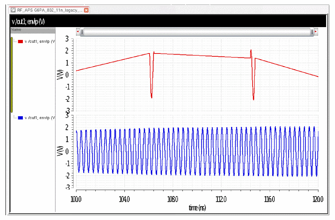Select the RF_APS G6PA_802_11n_legacy tab
This screenshot has width=335, height=220.
pyautogui.click(x=50, y=10)
